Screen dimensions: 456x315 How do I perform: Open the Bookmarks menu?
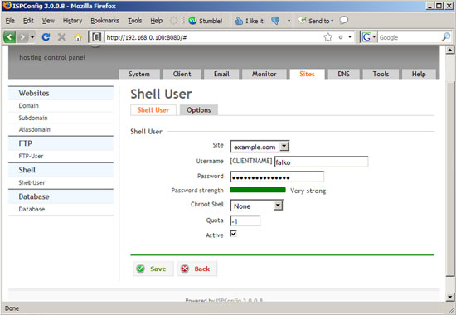(104, 21)
